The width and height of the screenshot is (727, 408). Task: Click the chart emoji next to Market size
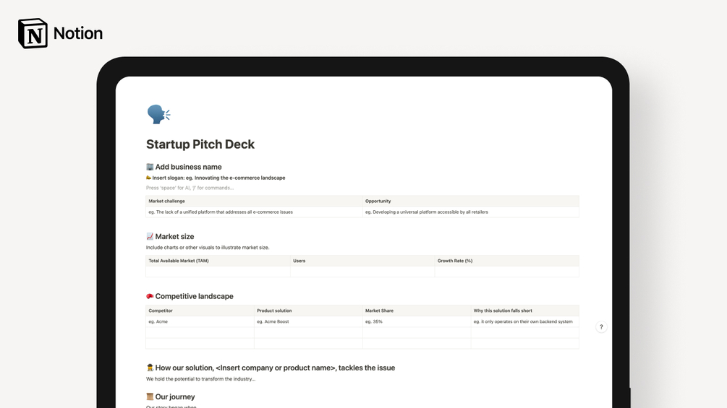tap(150, 237)
